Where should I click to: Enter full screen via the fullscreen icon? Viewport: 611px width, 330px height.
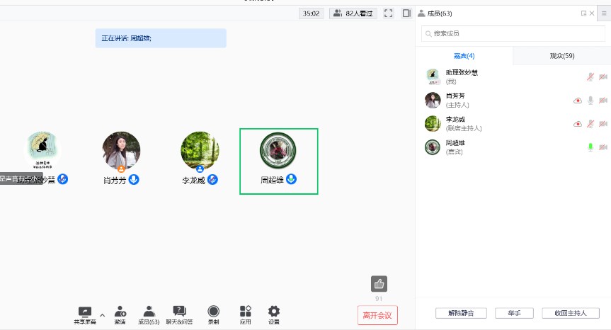click(x=389, y=13)
